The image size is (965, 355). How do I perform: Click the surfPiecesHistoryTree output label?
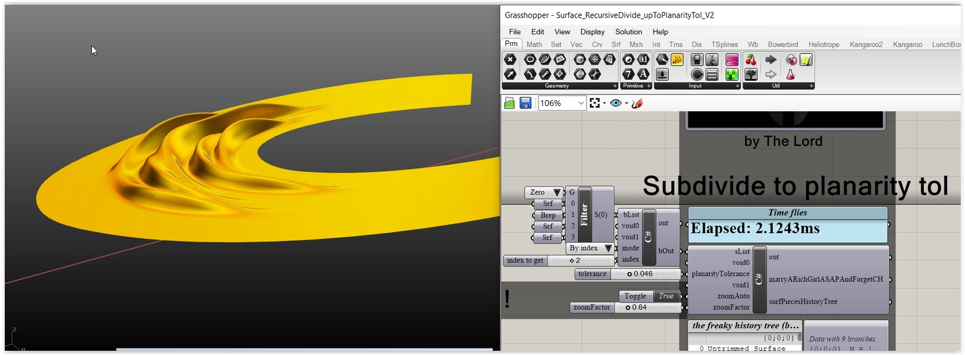[x=803, y=301]
